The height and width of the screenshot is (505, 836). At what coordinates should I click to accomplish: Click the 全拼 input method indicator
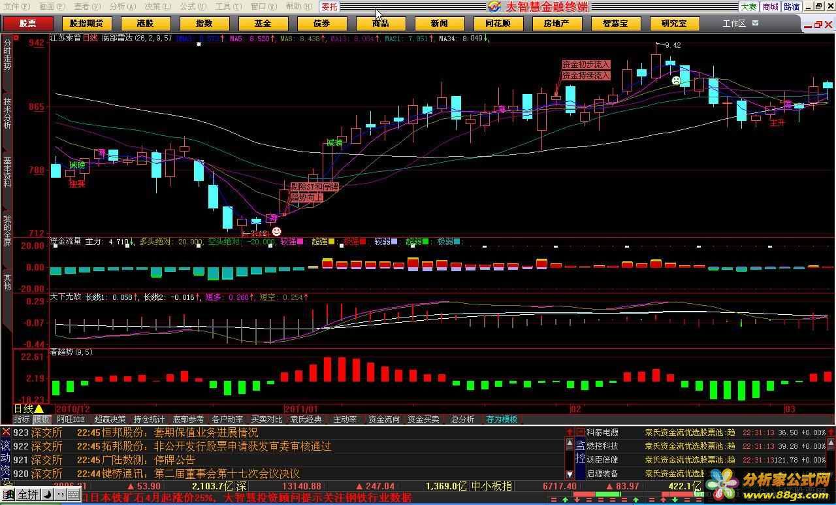[27, 494]
